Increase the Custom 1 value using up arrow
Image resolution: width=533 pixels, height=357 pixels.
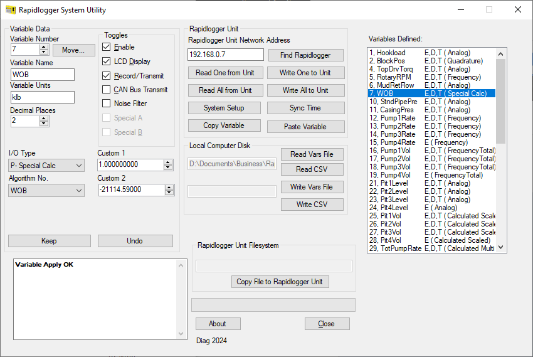tap(167, 162)
